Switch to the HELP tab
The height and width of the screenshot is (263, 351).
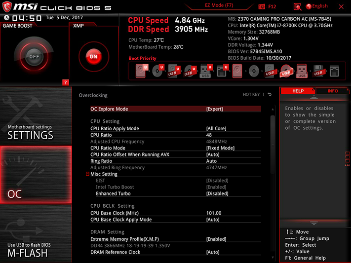(x=298, y=91)
